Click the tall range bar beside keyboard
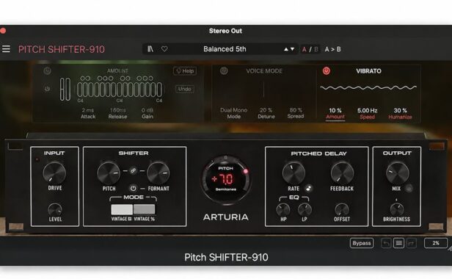452x279 pixels. point(65,89)
